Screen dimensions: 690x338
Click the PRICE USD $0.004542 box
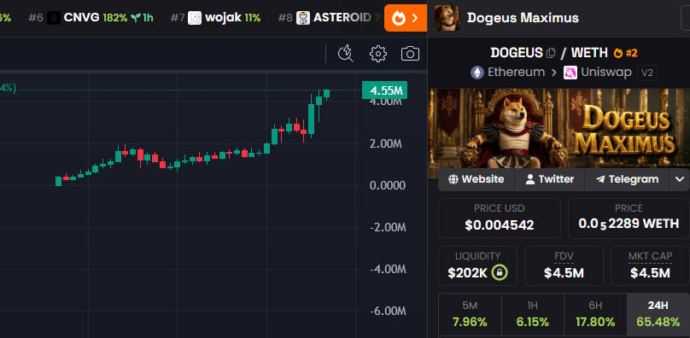point(500,219)
